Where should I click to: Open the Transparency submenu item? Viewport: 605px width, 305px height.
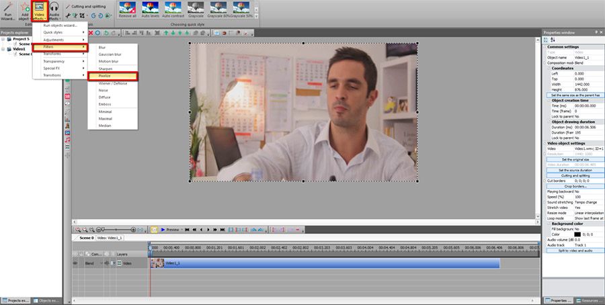tap(60, 61)
